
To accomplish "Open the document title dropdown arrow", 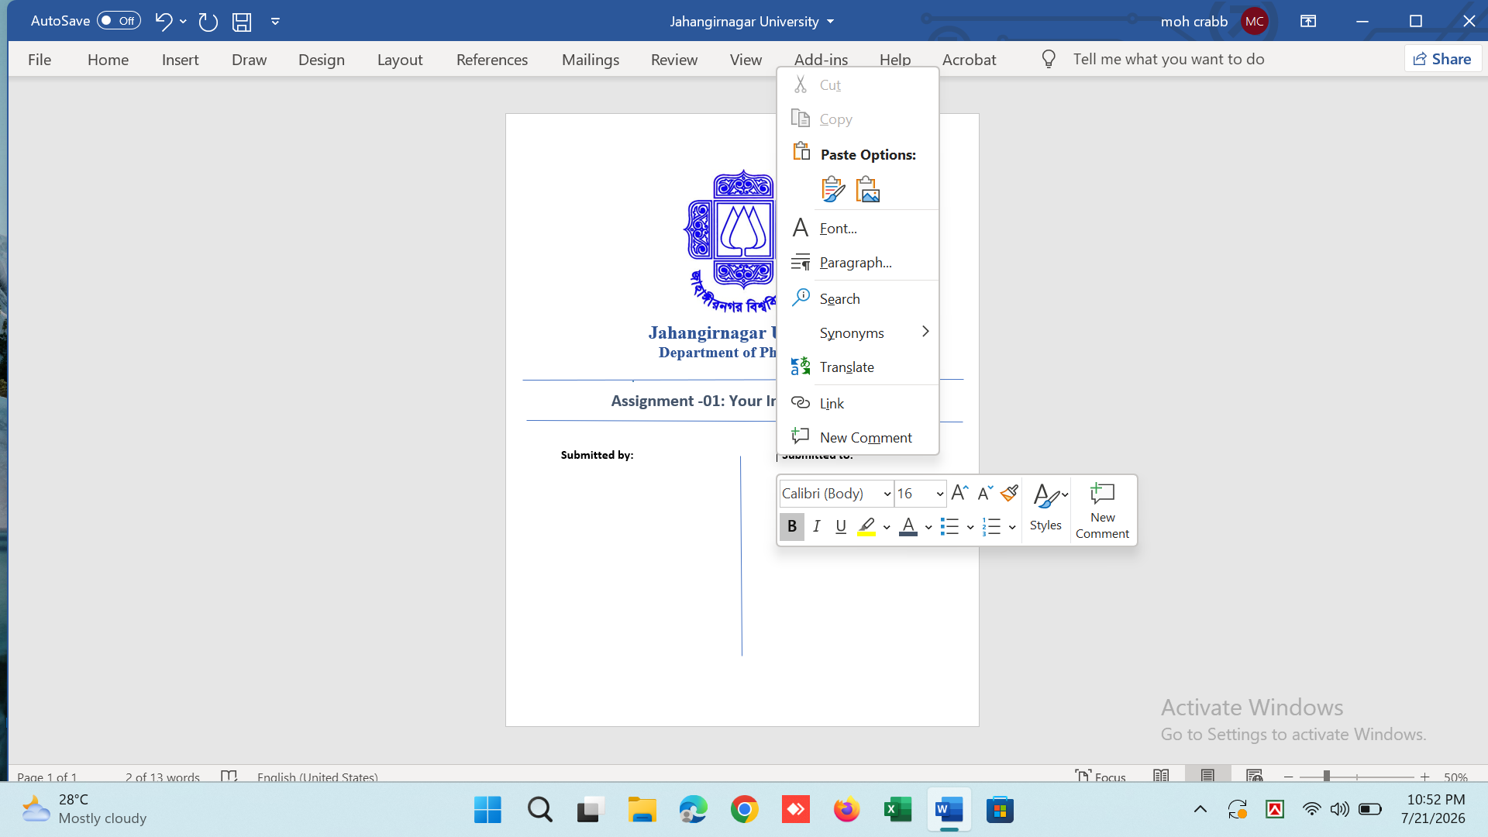I will 831,22.
